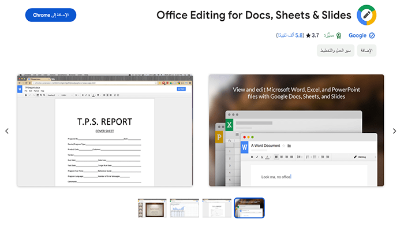Select the spreadsheet chart thumbnail

[185, 208]
